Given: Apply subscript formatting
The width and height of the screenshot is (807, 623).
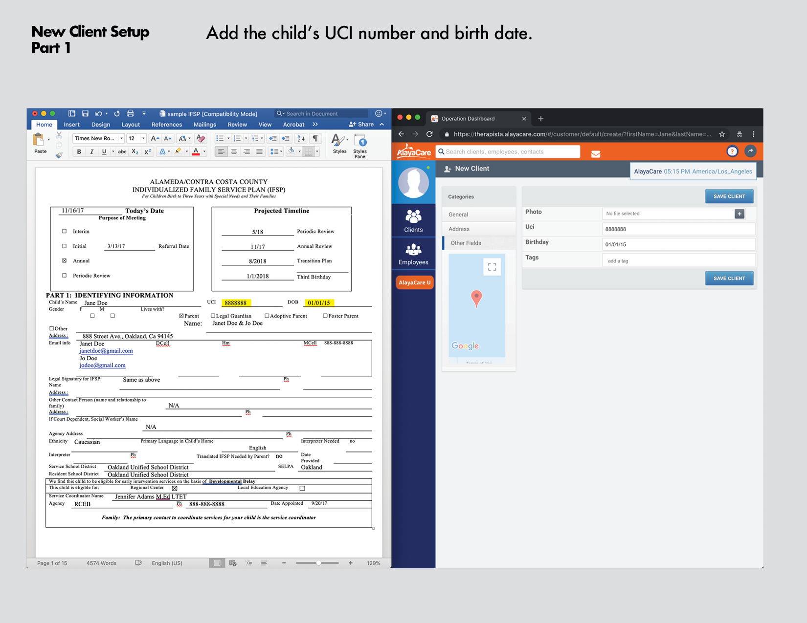Looking at the screenshot, I should pyautogui.click(x=135, y=151).
